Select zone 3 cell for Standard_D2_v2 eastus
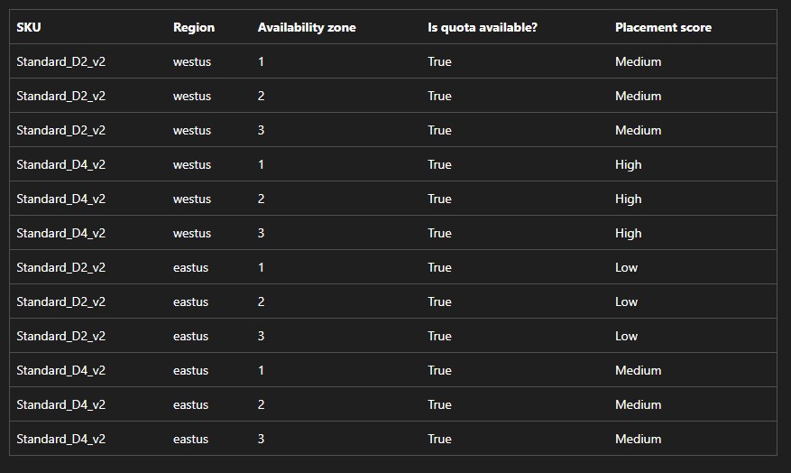 pos(262,337)
